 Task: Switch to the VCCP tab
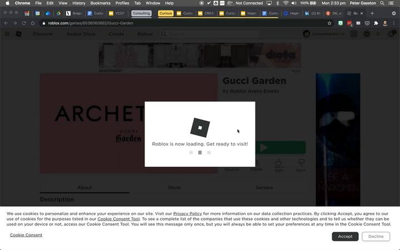[116, 13]
